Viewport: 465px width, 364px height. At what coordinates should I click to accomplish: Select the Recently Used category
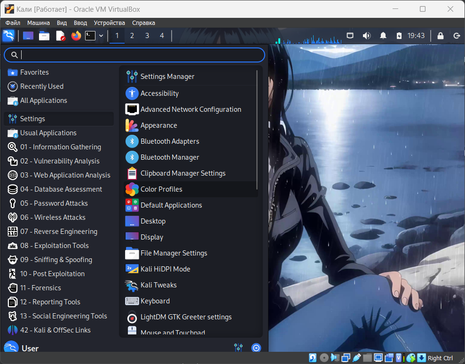tap(59, 86)
